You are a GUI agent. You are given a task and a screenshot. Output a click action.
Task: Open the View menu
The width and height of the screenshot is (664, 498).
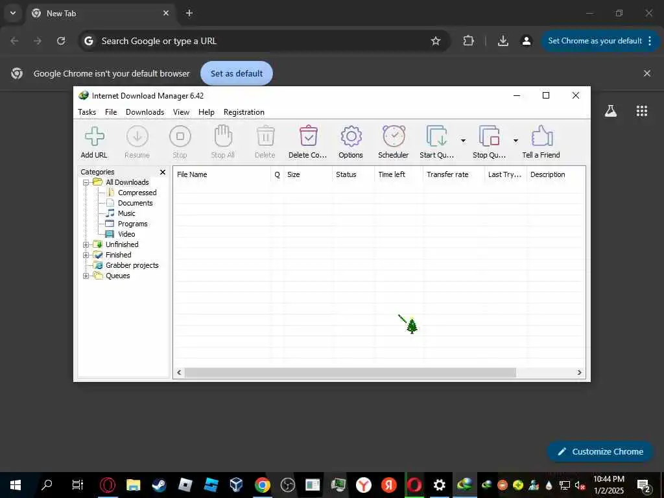coord(182,112)
